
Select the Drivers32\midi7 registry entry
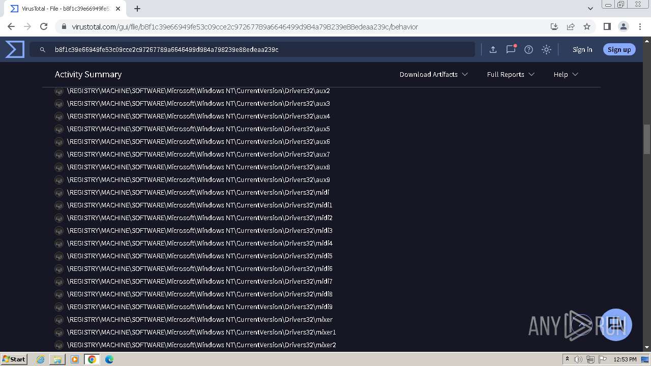coord(199,282)
